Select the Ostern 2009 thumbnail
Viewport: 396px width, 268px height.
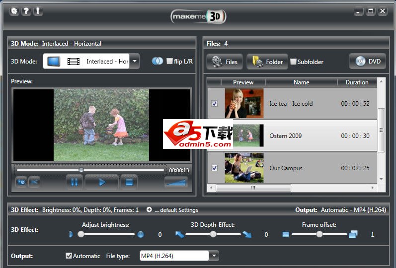[x=248, y=135]
